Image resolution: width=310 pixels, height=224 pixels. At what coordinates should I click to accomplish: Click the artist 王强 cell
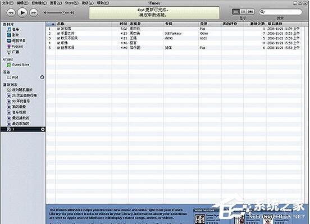(x=133, y=38)
